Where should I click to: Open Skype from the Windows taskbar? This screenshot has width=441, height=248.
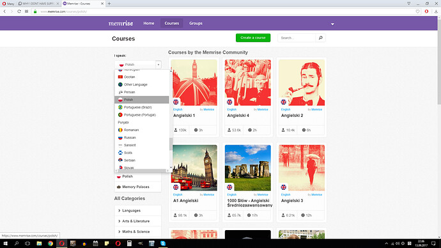(163, 244)
